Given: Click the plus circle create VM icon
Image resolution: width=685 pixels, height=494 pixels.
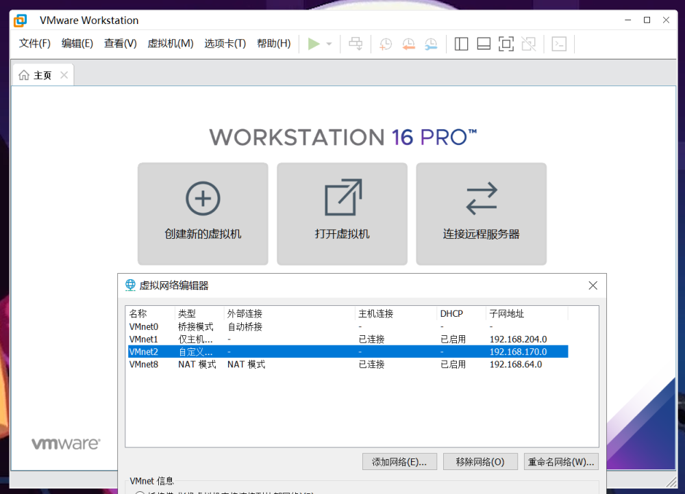Looking at the screenshot, I should 203,198.
